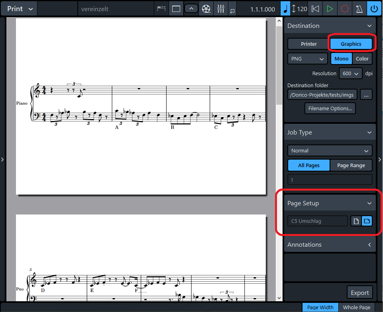This screenshot has width=383, height=312.
Task: Click the Export button
Action: pyautogui.click(x=360, y=292)
